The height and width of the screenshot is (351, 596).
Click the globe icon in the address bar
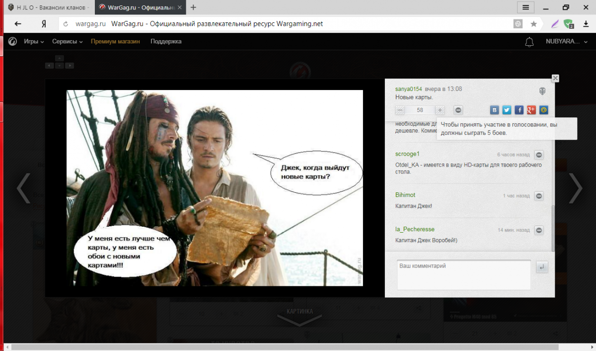518,24
